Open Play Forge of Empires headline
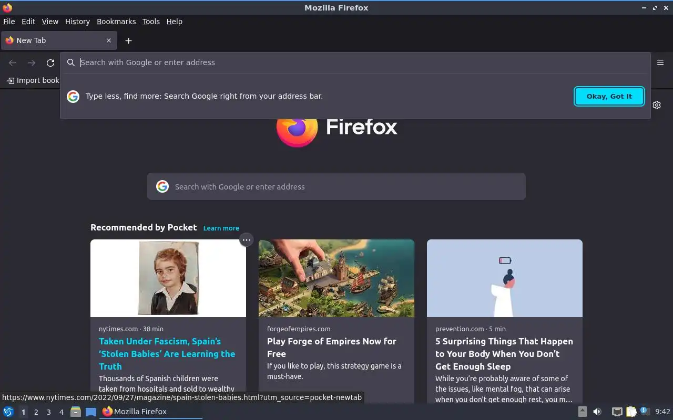The height and width of the screenshot is (420, 673). [x=332, y=348]
